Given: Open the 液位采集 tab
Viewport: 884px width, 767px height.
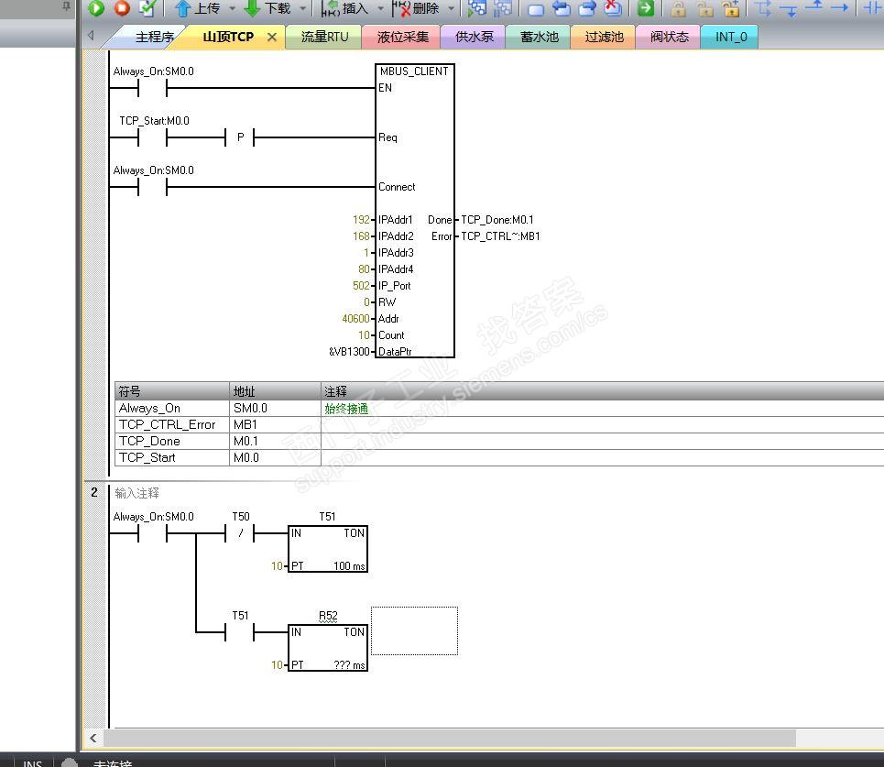Looking at the screenshot, I should tap(402, 37).
